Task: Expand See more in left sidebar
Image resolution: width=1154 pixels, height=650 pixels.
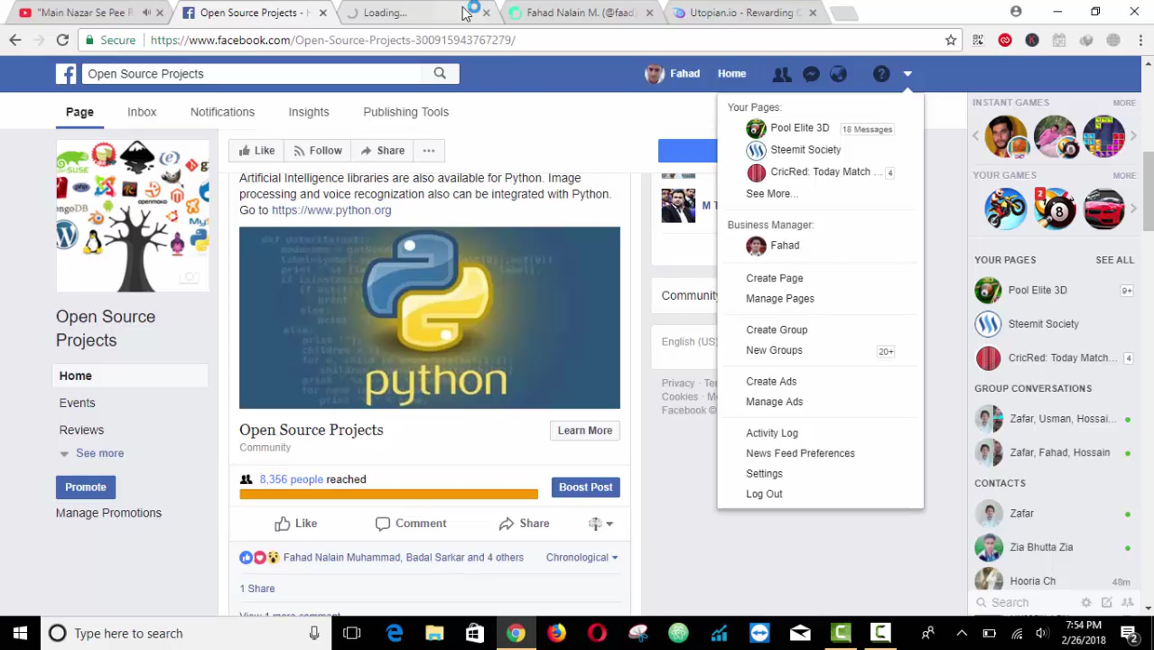Action: coord(100,453)
